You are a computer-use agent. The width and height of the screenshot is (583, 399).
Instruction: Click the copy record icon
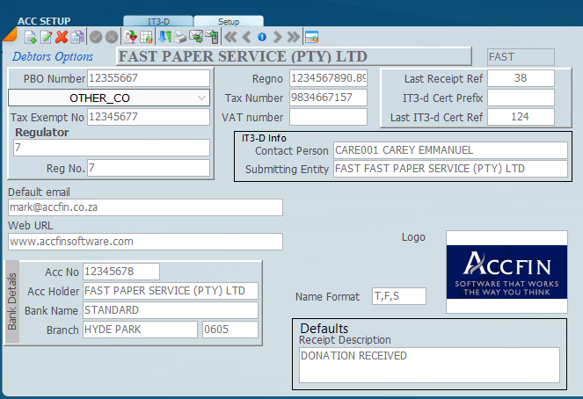click(77, 37)
